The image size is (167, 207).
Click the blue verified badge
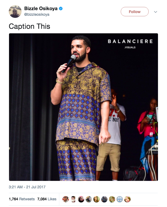click(61, 9)
